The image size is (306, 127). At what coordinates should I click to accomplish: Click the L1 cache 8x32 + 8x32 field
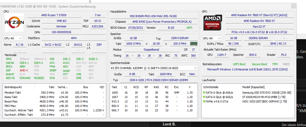[53, 45]
